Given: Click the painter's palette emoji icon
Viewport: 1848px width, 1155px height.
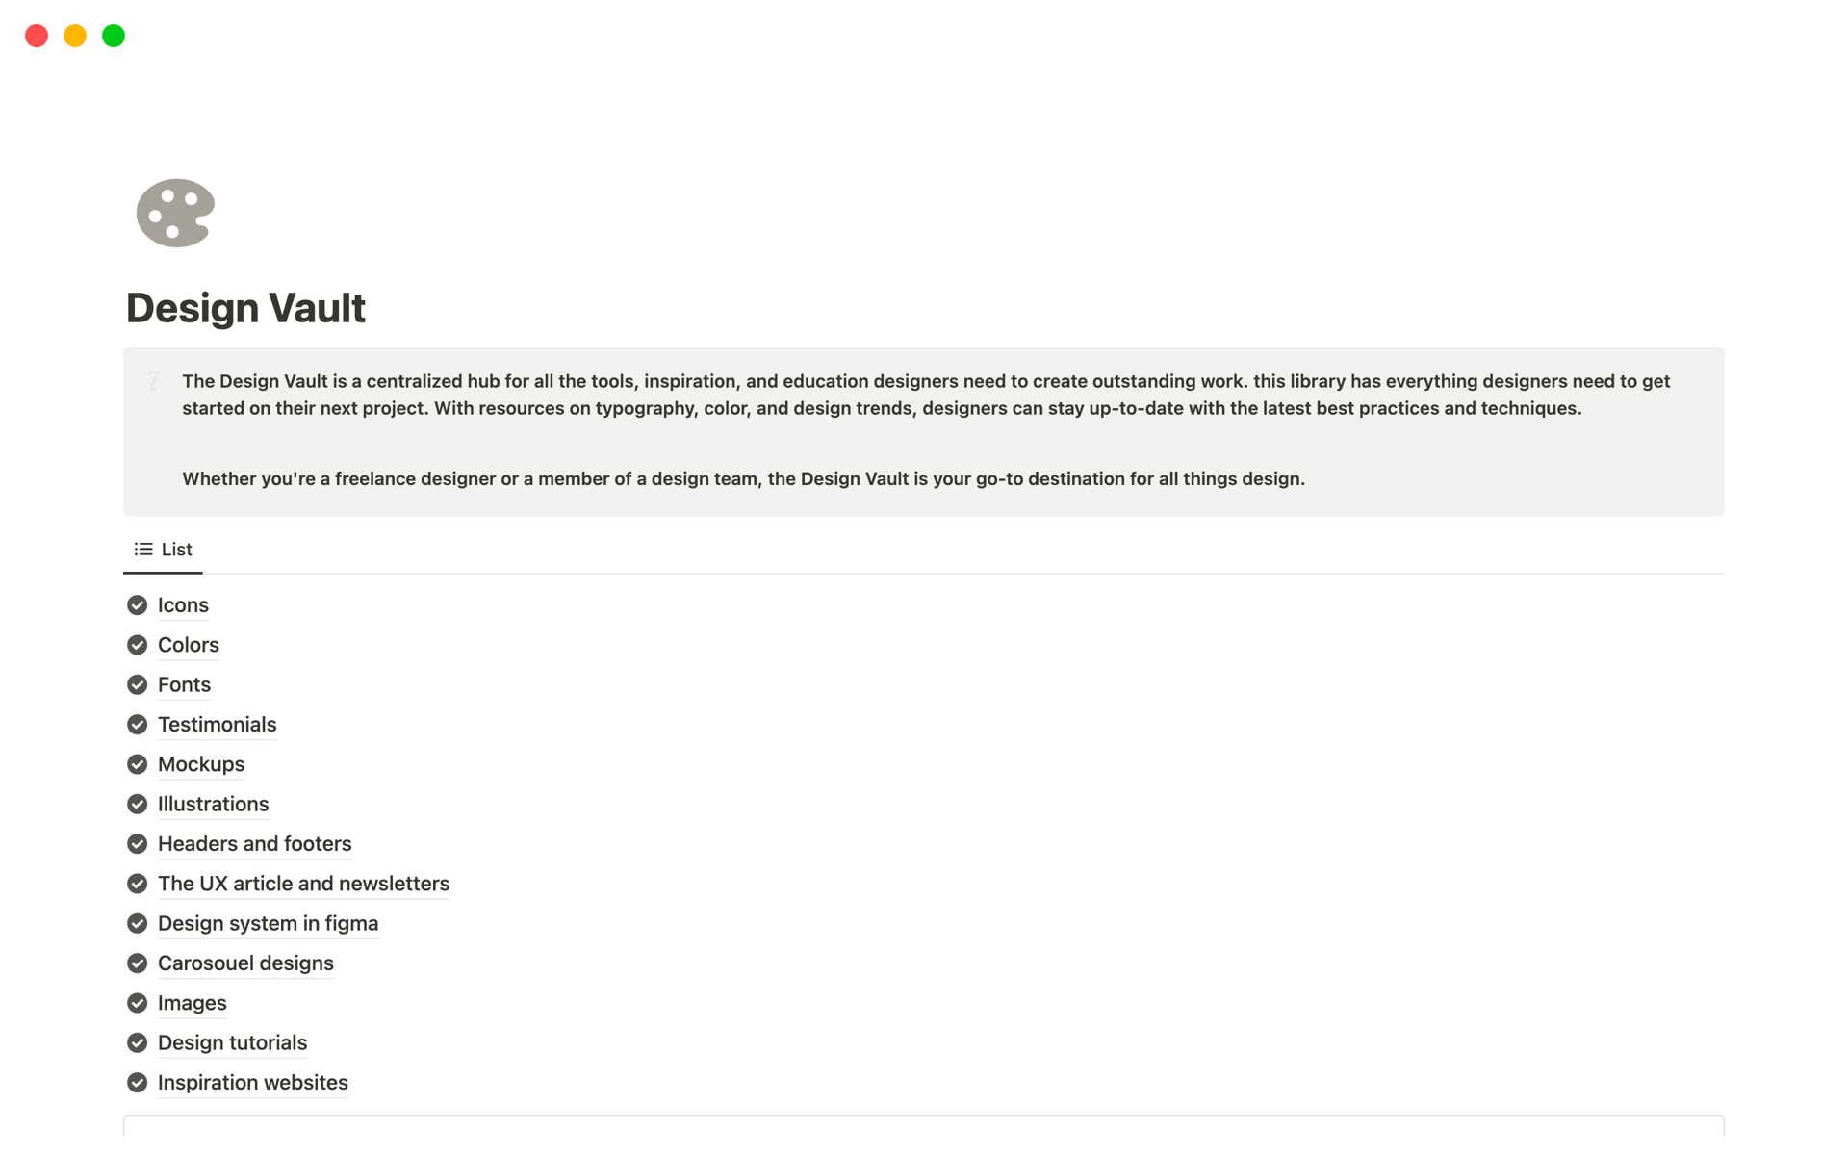Looking at the screenshot, I should 174,213.
